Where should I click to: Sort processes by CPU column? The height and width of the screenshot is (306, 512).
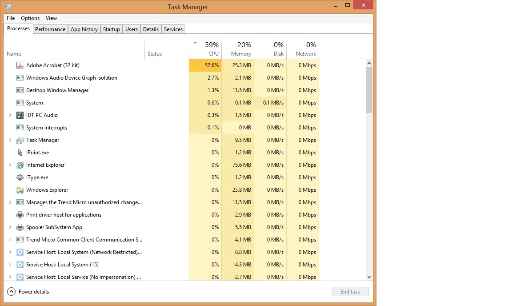coord(205,49)
